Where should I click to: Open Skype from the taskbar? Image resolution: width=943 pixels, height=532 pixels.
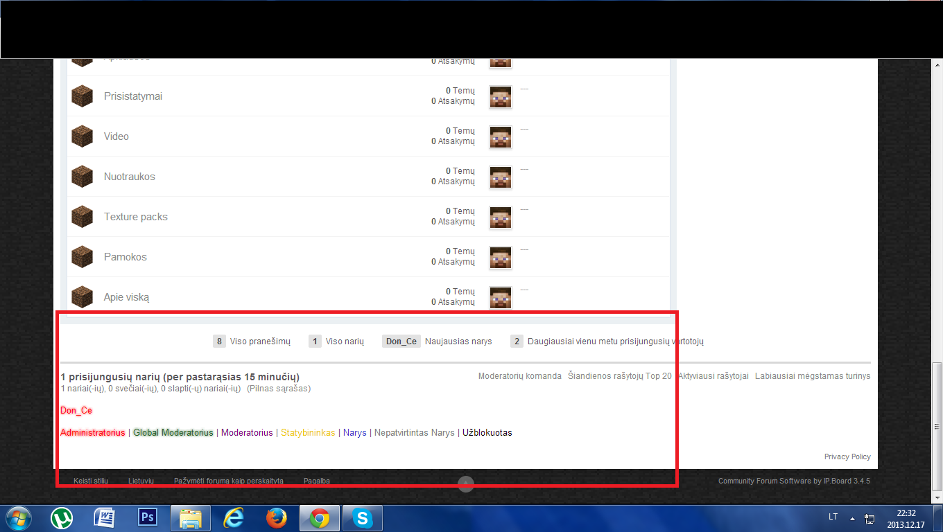(x=363, y=518)
